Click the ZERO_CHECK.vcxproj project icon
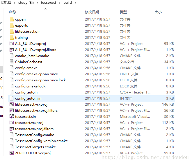The image size is (192, 163). (x=12, y=153)
